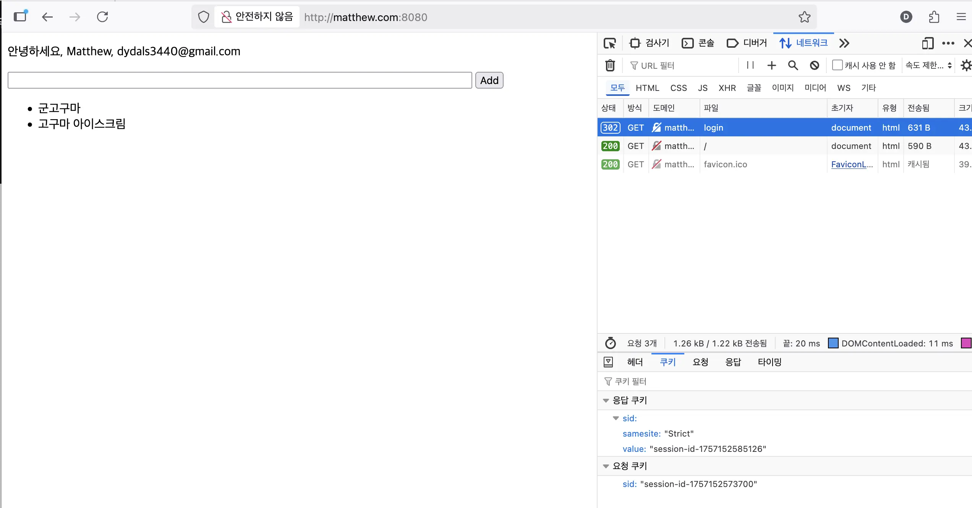Click the URL 필터 input field
Screen dimensions: 972x508
[x=680, y=65]
